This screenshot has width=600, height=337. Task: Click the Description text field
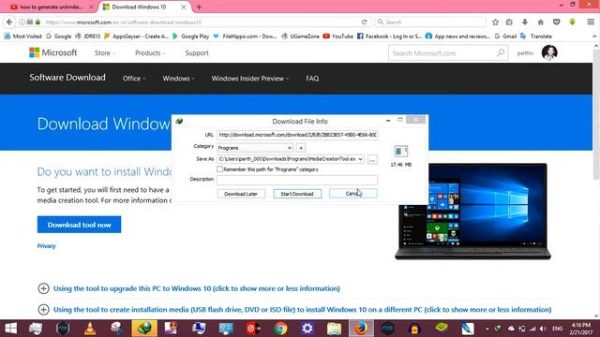tap(297, 180)
